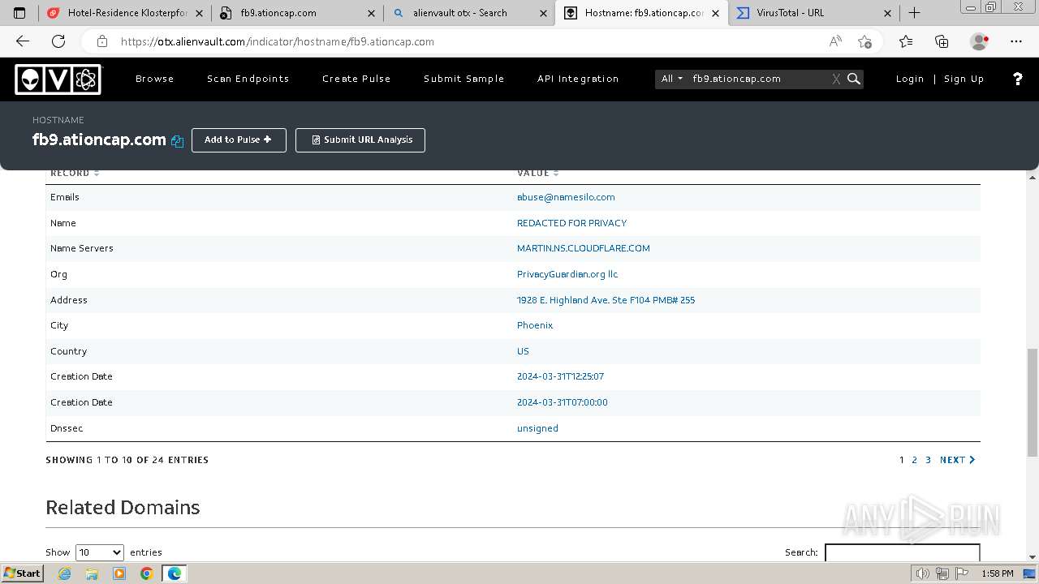The width and height of the screenshot is (1039, 584).
Task: Open Scan Endpoints page
Action: coord(248,79)
